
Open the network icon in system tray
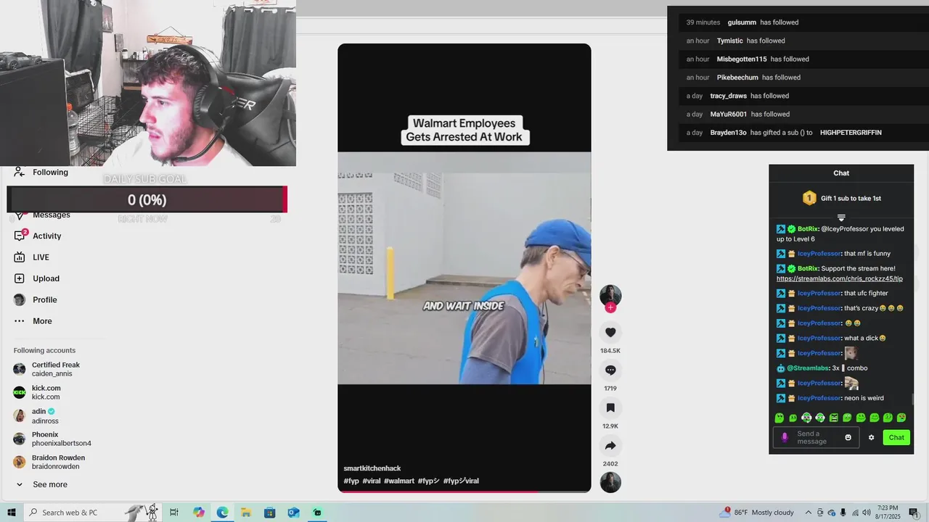pyautogui.click(x=855, y=513)
